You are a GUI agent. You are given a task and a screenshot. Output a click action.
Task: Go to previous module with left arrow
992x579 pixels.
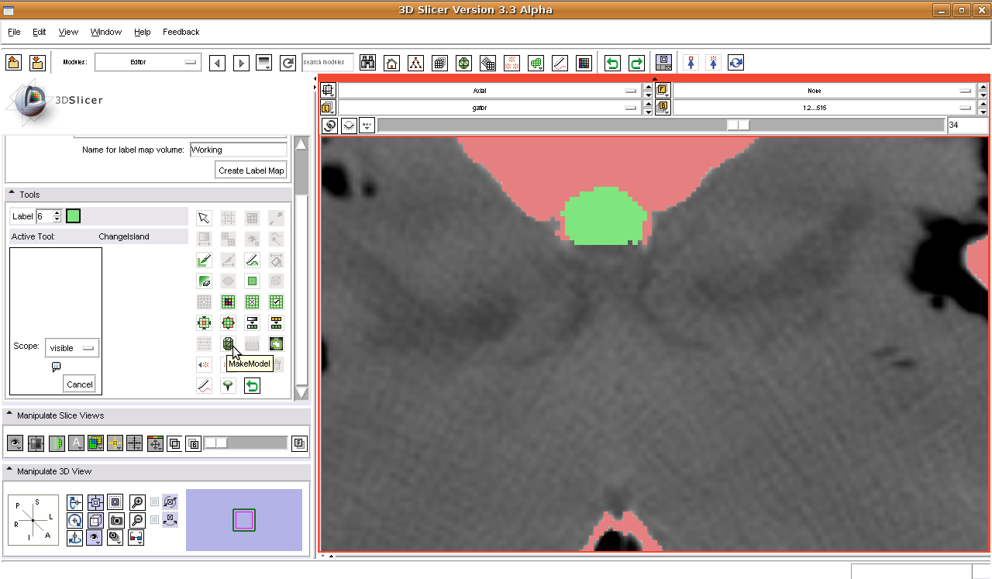point(218,63)
